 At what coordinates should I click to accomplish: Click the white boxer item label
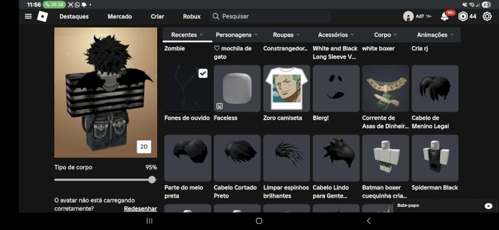[378, 49]
